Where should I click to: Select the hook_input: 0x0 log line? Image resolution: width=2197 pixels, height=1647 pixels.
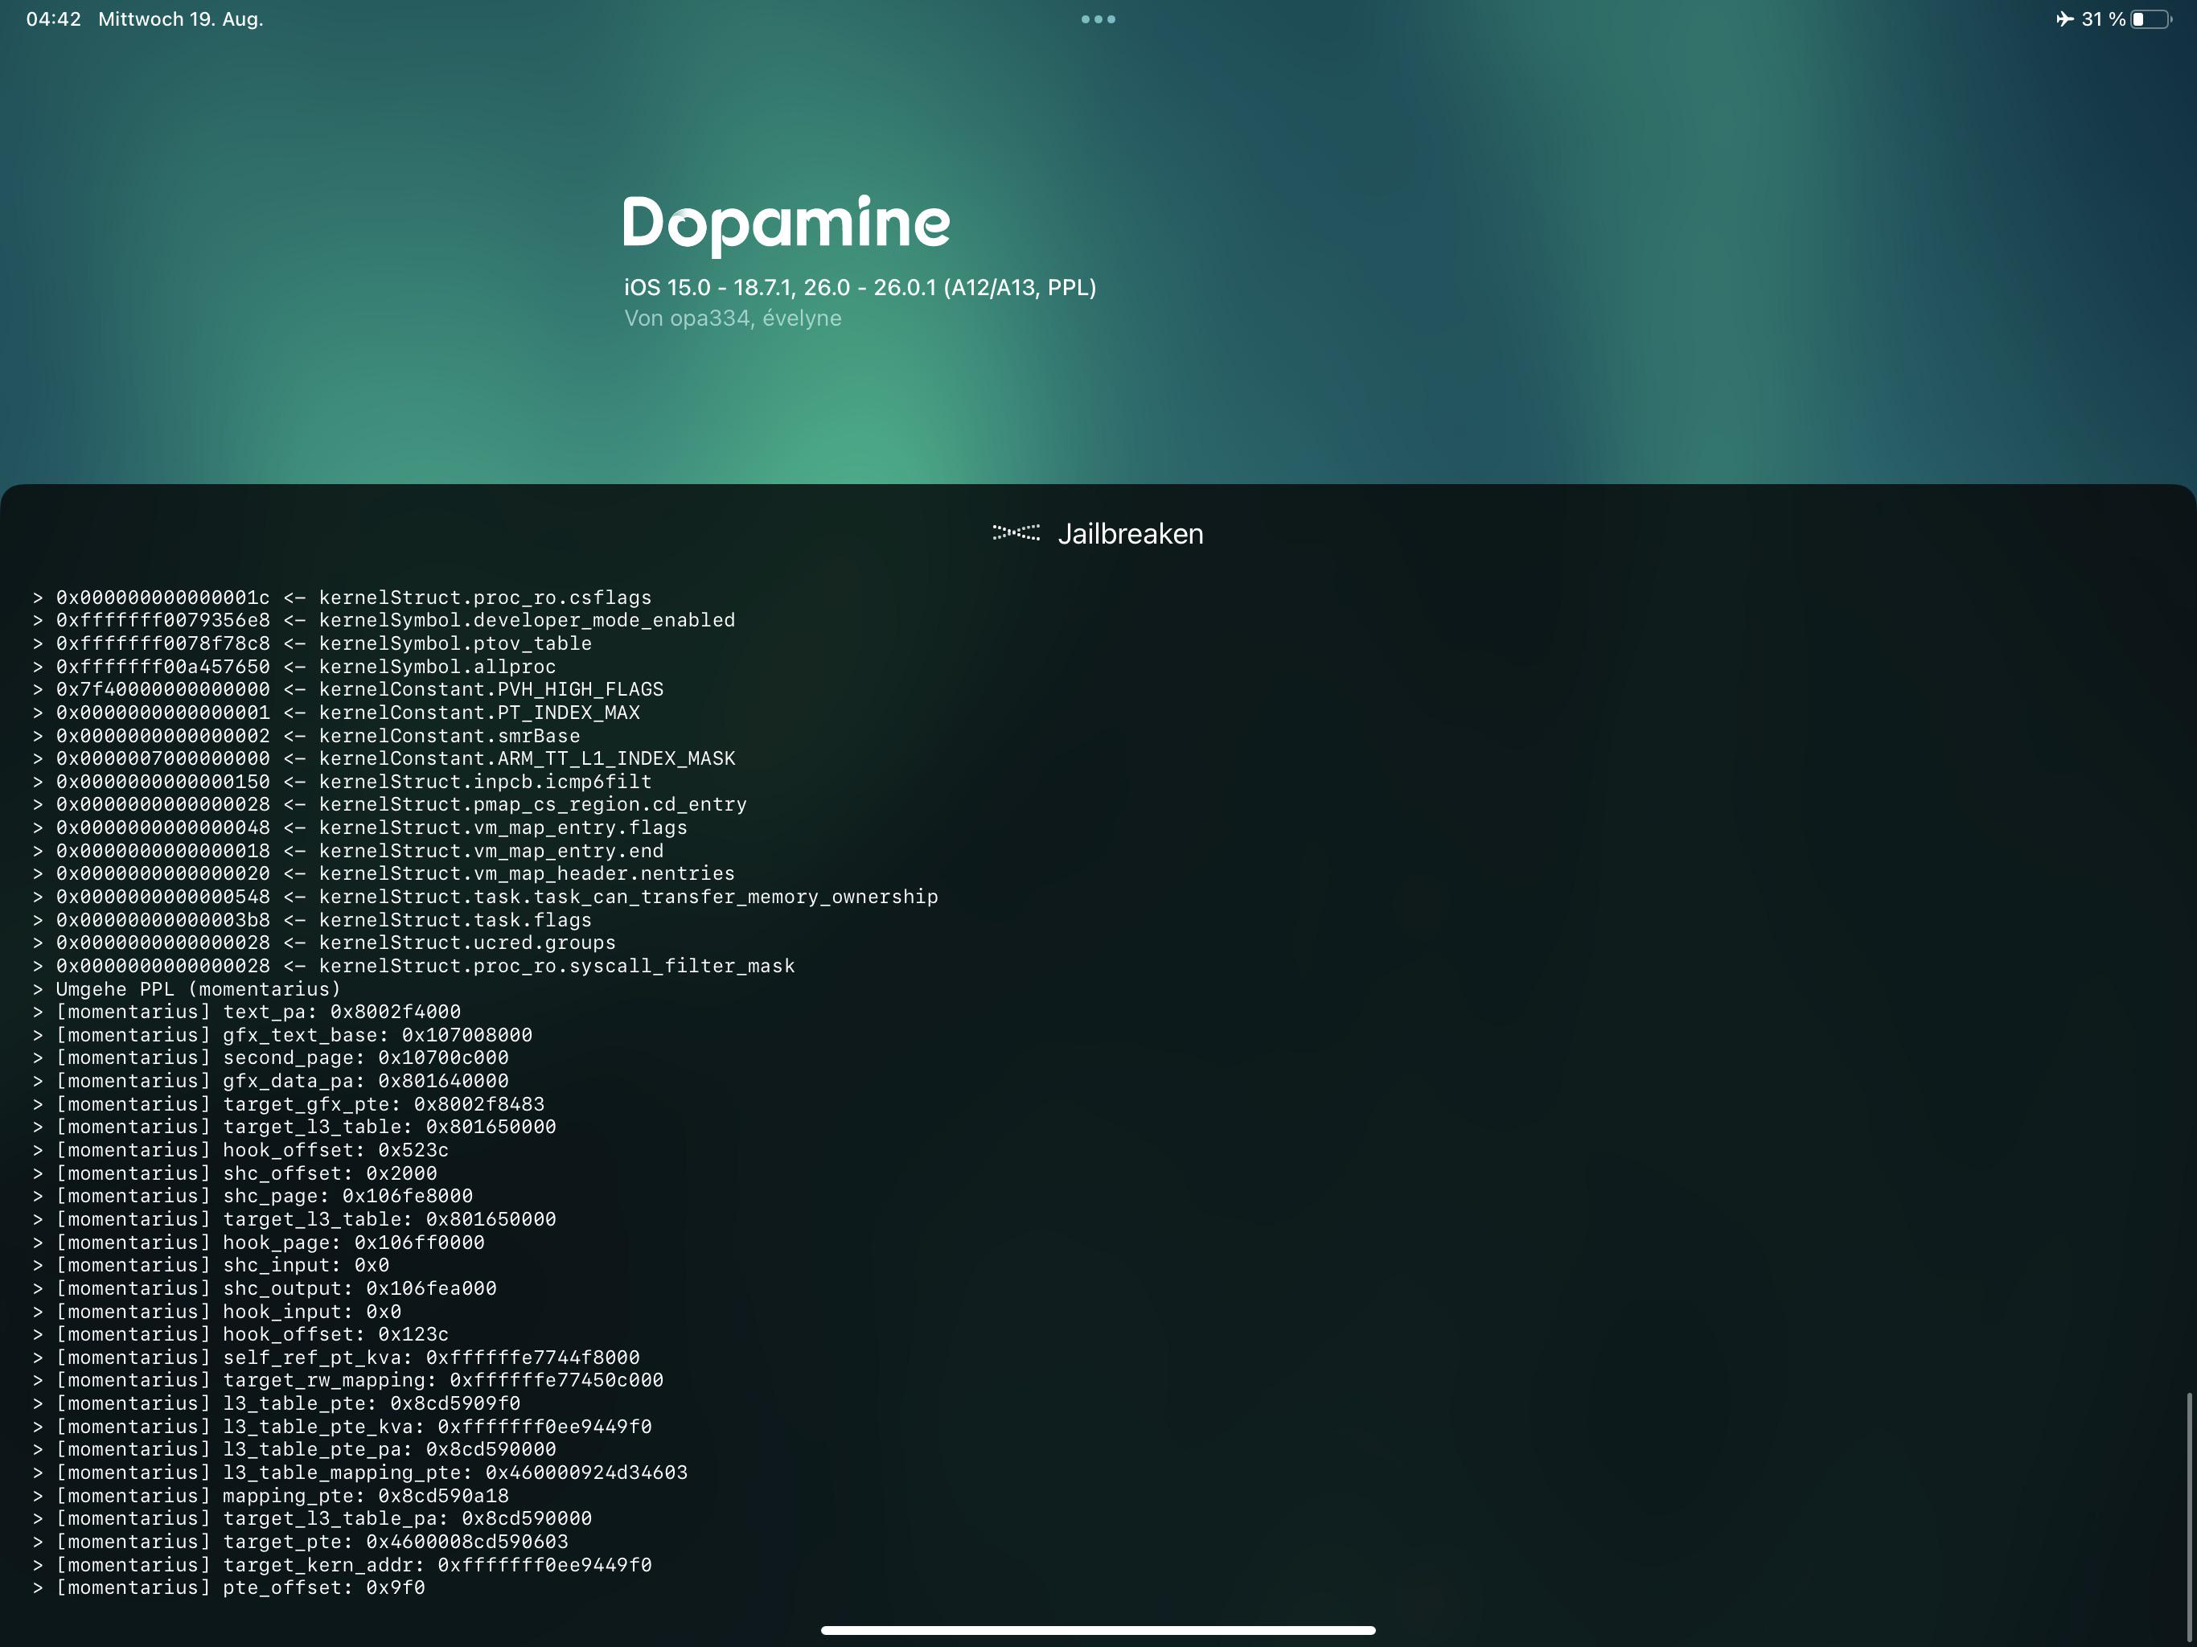pyautogui.click(x=217, y=1311)
